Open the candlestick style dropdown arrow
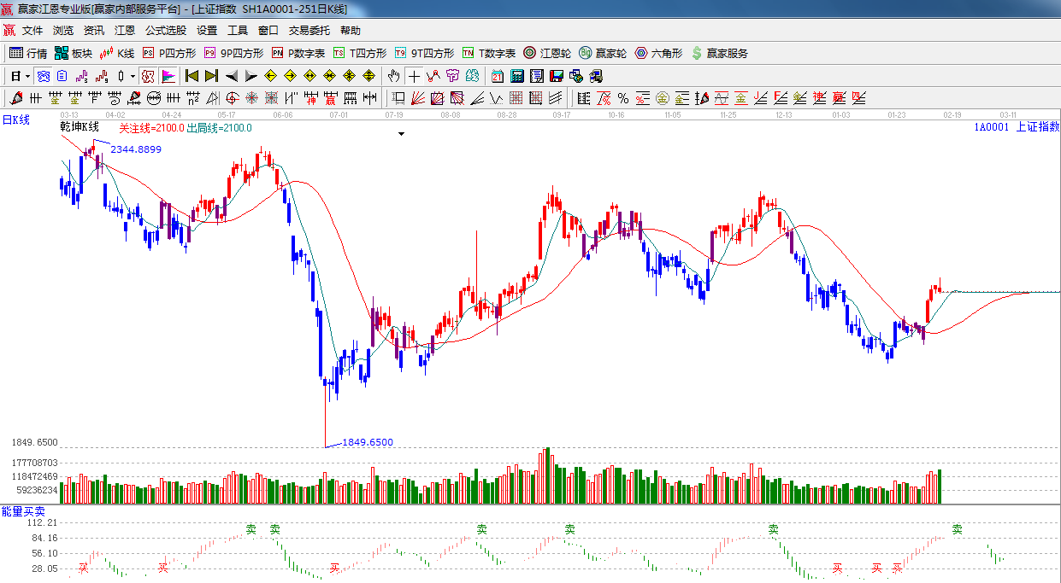The height and width of the screenshot is (583, 1061). [133, 76]
